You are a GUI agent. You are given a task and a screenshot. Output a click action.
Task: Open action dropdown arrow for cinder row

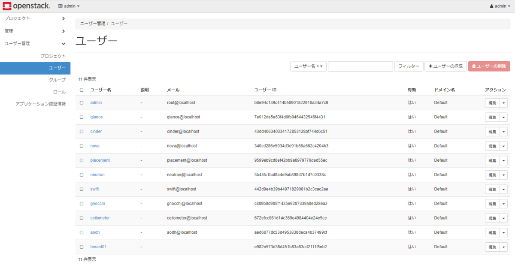click(504, 132)
